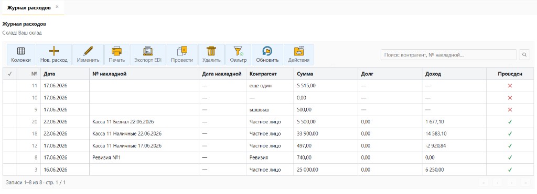Click the red cross in row 11

pos(510,86)
